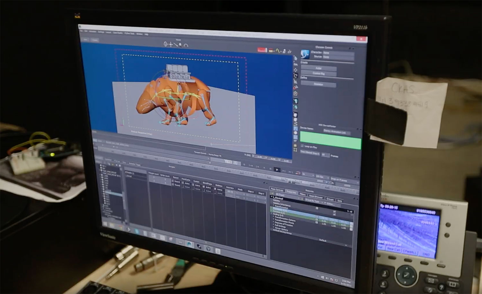Viewport: 482px width, 294px height.
Task: Click the green device online status bar
Action: click(330, 140)
